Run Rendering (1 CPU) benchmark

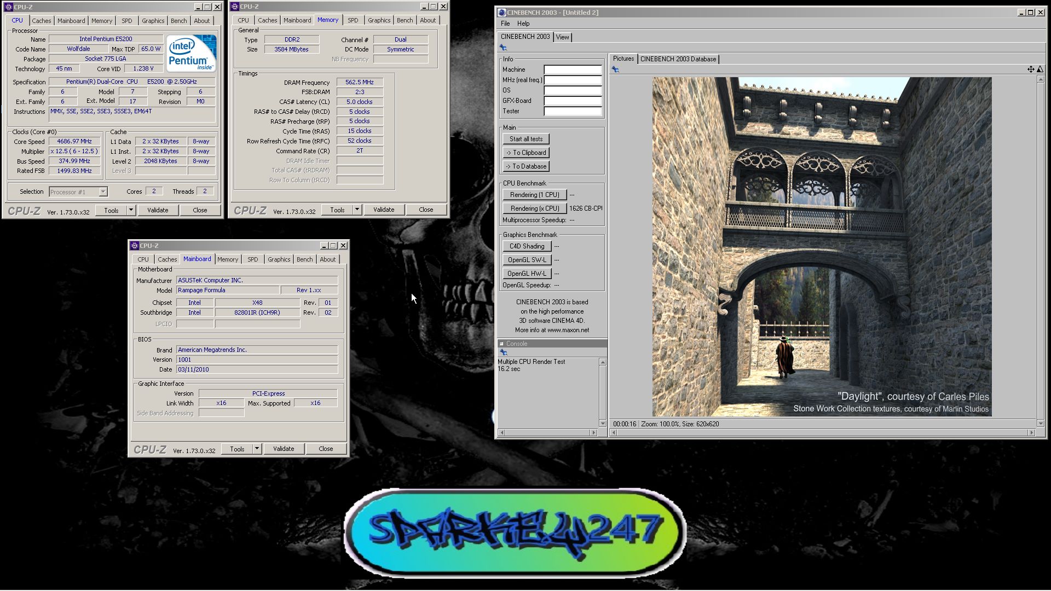(534, 195)
